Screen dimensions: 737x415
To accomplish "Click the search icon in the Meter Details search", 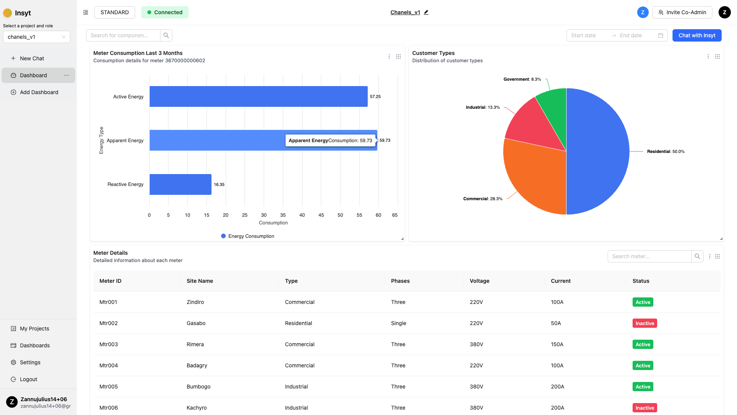I will 697,256.
